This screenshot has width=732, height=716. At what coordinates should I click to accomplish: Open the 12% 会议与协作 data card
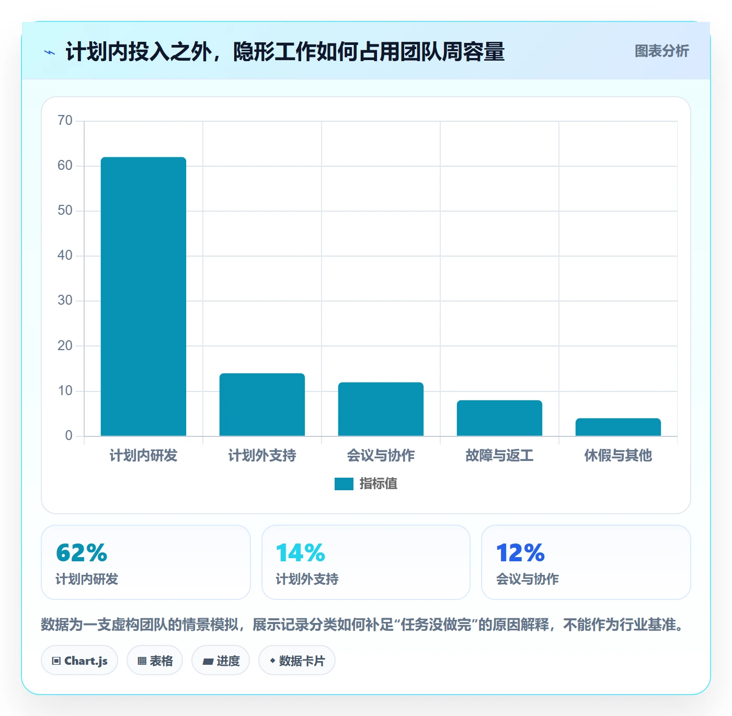pyautogui.click(x=586, y=562)
